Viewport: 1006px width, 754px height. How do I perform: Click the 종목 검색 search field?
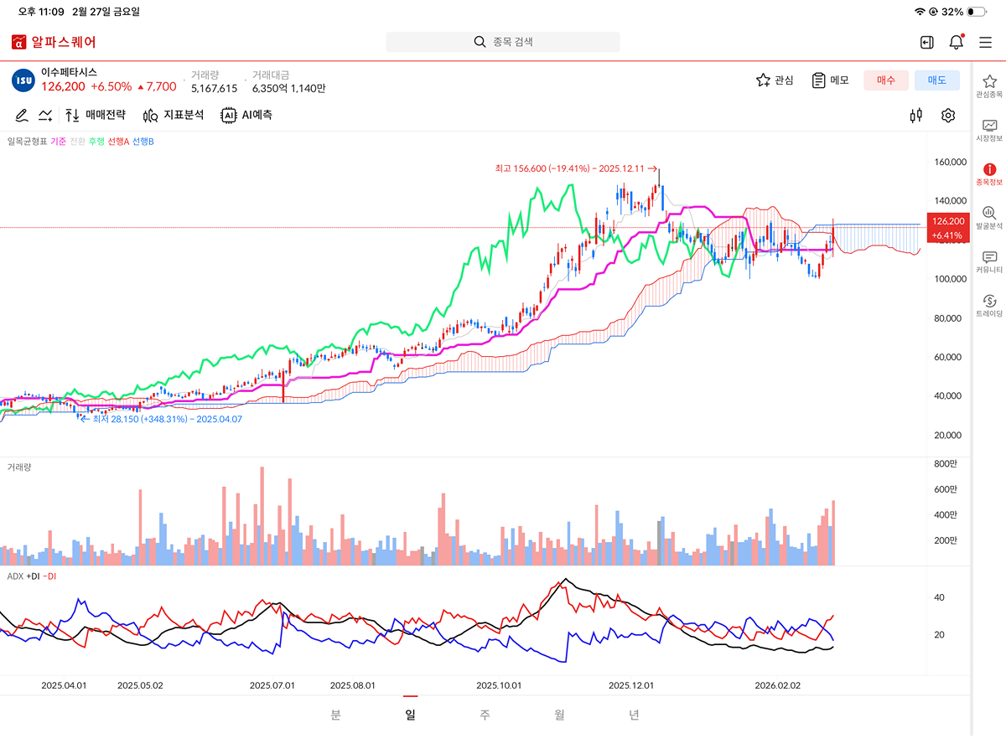tap(503, 42)
